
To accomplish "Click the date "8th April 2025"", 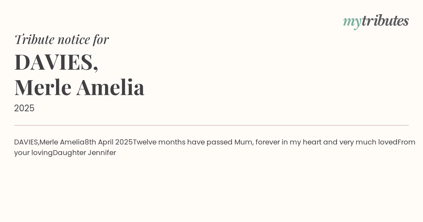I will pyautogui.click(x=109, y=142).
